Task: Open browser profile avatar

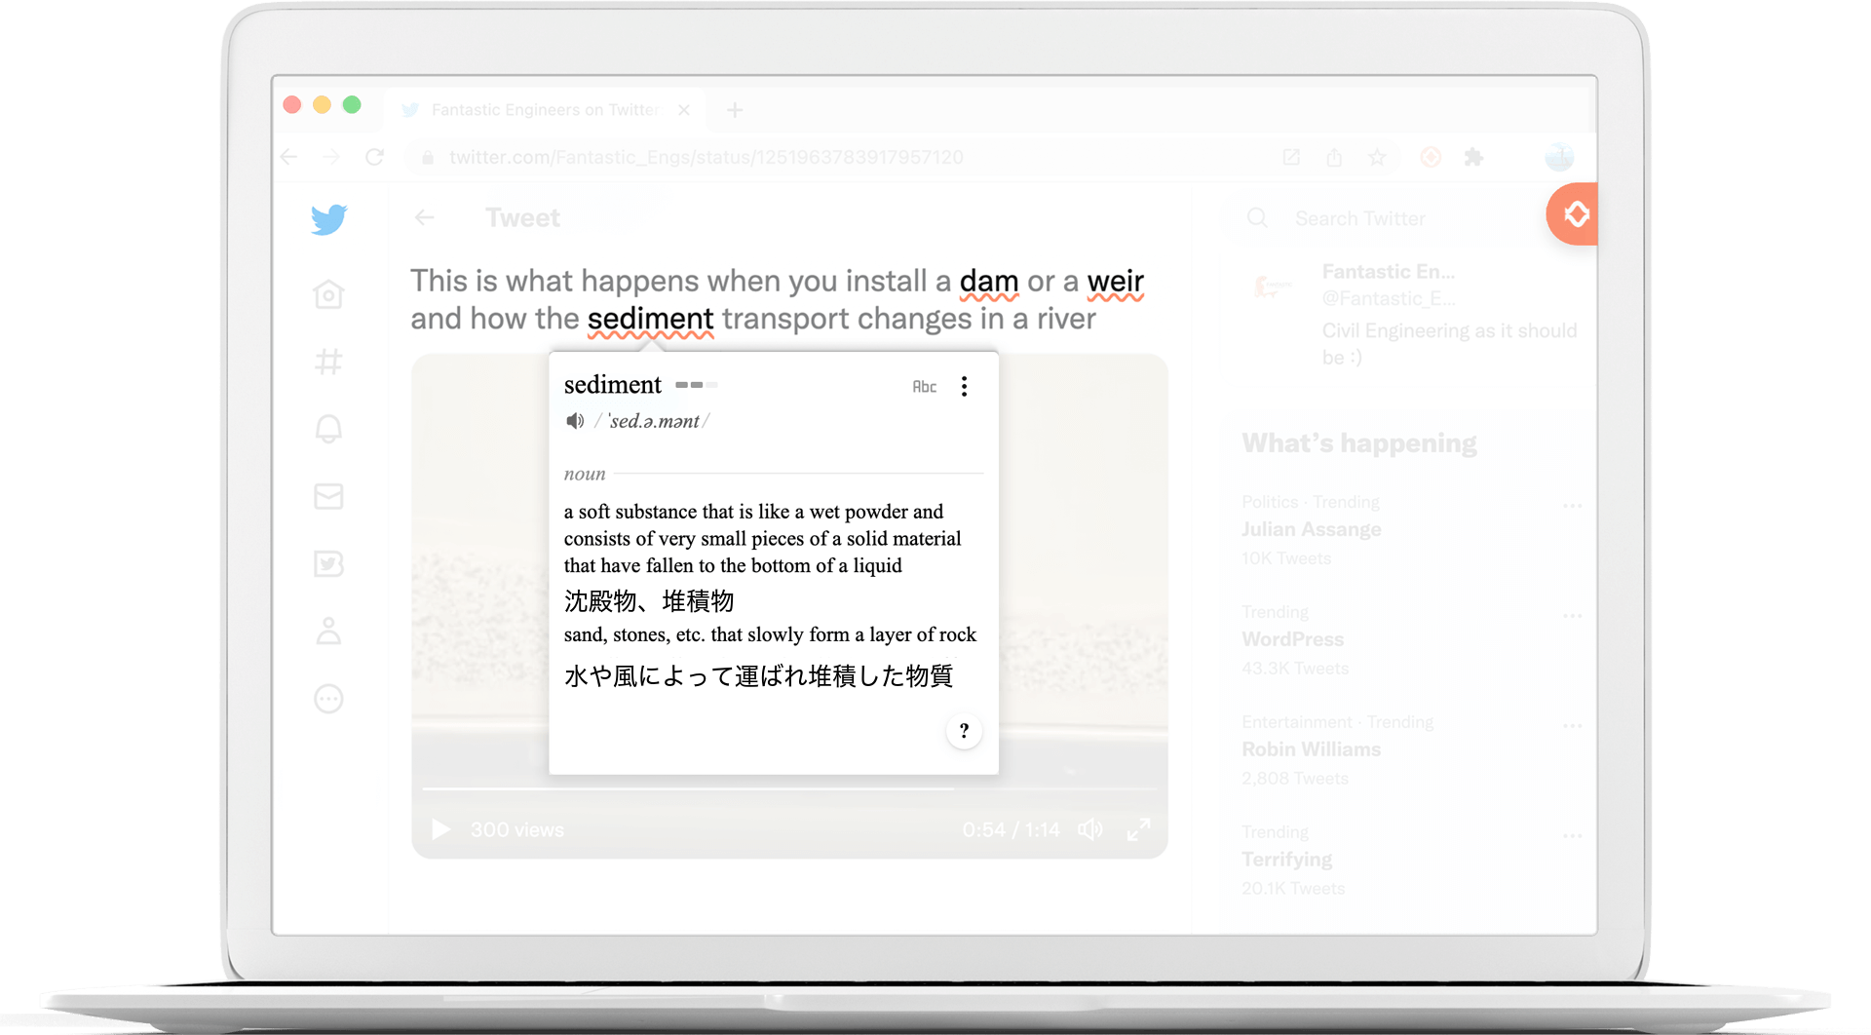Action: [x=1559, y=157]
